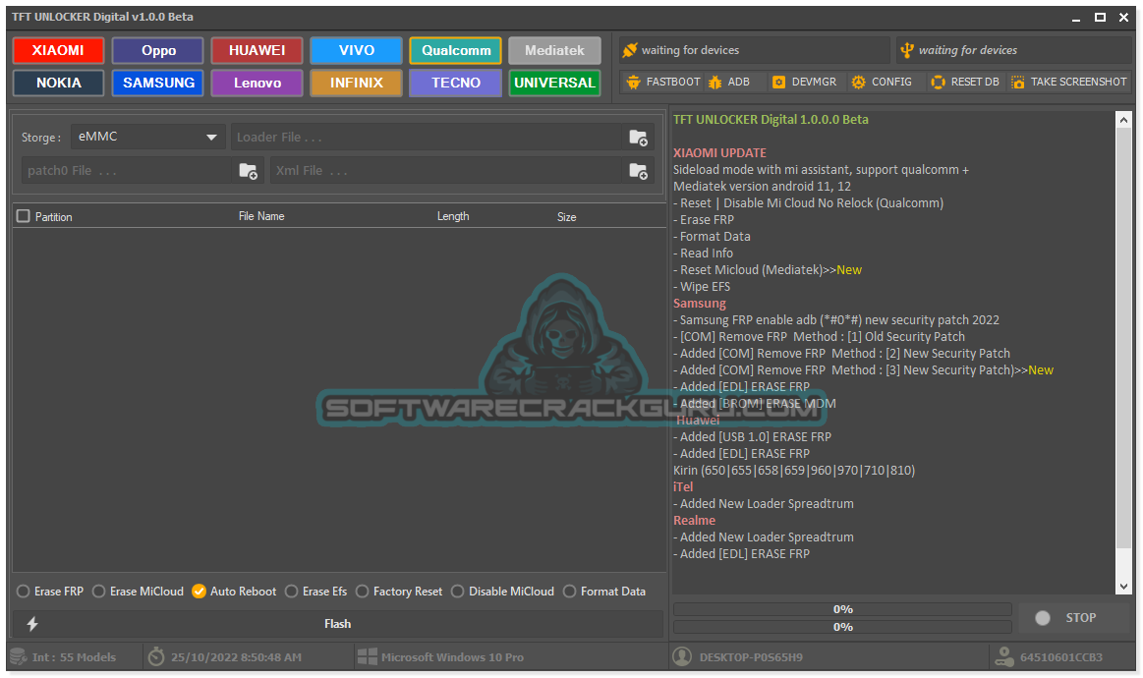Viewport: 1143px width, 678px height.
Task: Click the Windows logo in status bar
Action: click(367, 656)
